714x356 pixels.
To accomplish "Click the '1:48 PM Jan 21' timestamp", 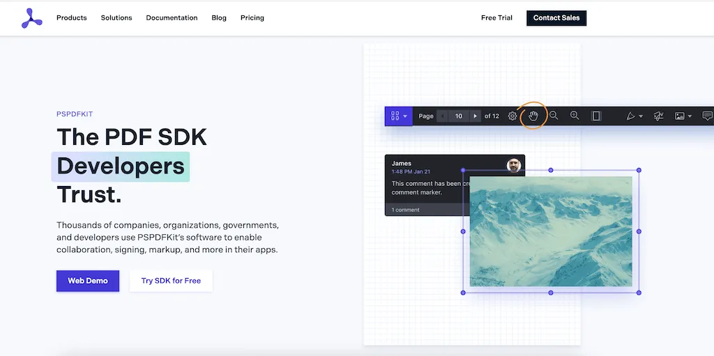I will click(411, 171).
